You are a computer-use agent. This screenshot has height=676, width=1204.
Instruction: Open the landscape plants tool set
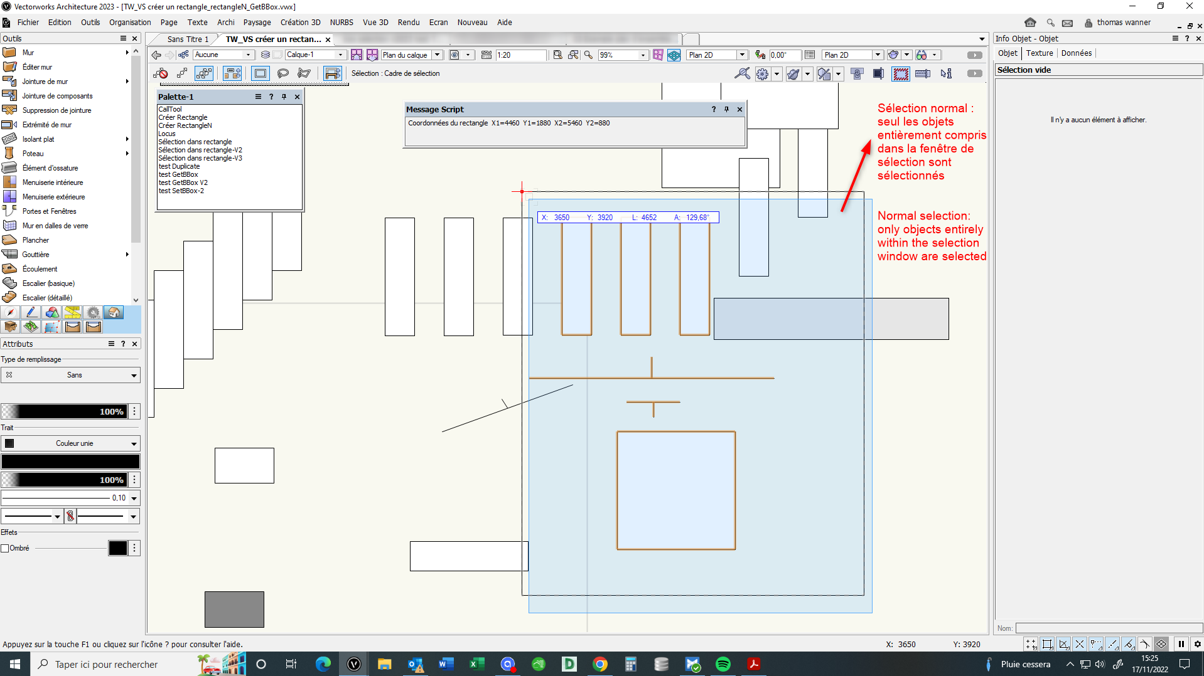(x=31, y=327)
